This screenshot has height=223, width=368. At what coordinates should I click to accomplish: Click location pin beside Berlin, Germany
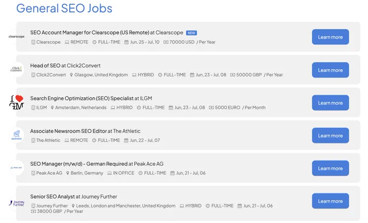pos(68,173)
